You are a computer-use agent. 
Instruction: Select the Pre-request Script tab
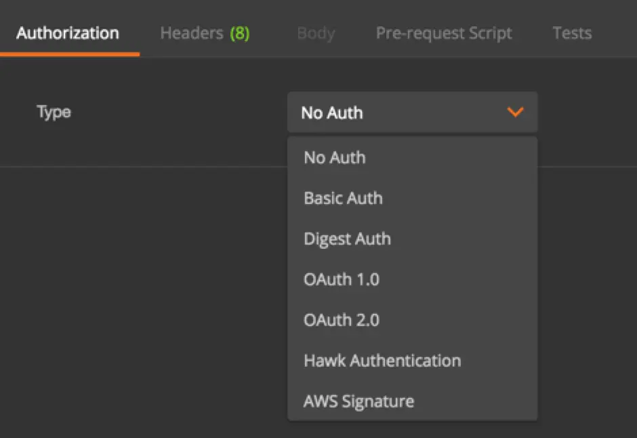pos(444,32)
